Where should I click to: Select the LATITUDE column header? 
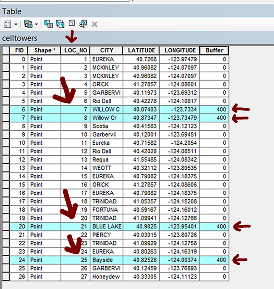[x=141, y=50]
